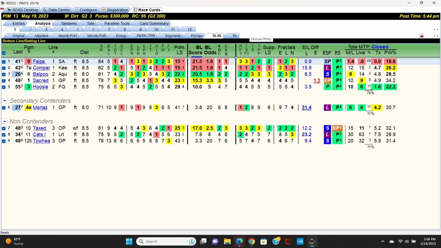
Task: Open the Compar horse link
Action: 41,68
